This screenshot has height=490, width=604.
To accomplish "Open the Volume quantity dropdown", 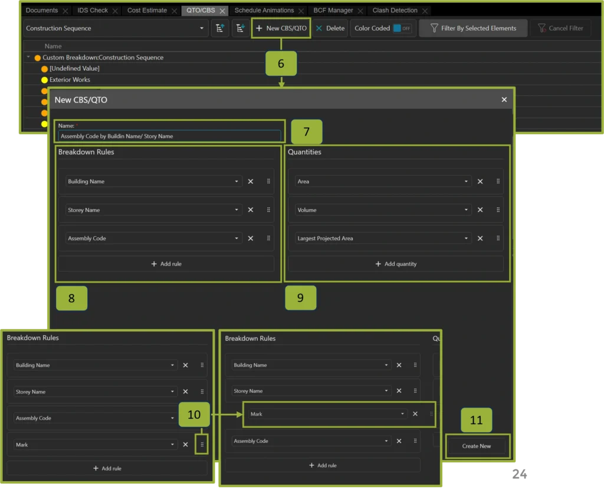I will [x=383, y=210].
